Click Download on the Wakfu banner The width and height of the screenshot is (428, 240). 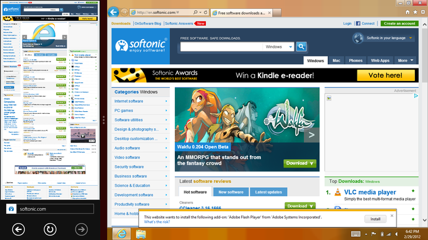[300, 163]
